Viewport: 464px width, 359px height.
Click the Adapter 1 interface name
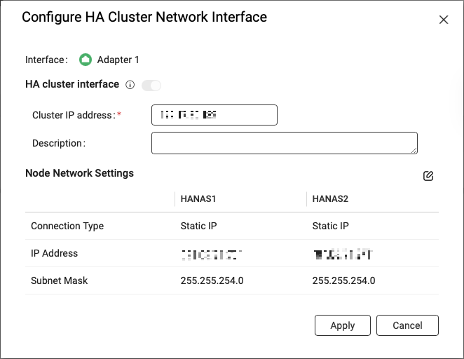pyautogui.click(x=118, y=60)
